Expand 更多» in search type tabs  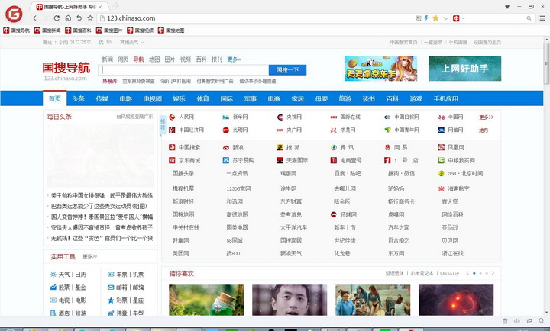click(x=234, y=59)
